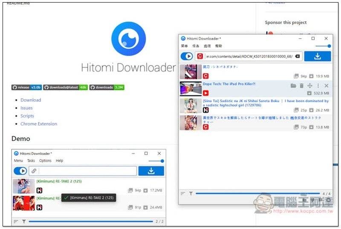The width and height of the screenshot is (341, 229).
Task: Click the move icon on the Dope Tech row
Action: click(310, 86)
